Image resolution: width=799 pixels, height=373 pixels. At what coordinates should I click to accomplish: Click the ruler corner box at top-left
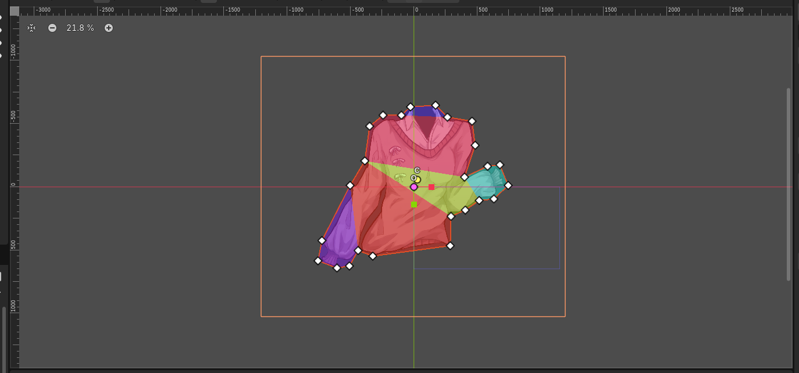tap(15, 10)
